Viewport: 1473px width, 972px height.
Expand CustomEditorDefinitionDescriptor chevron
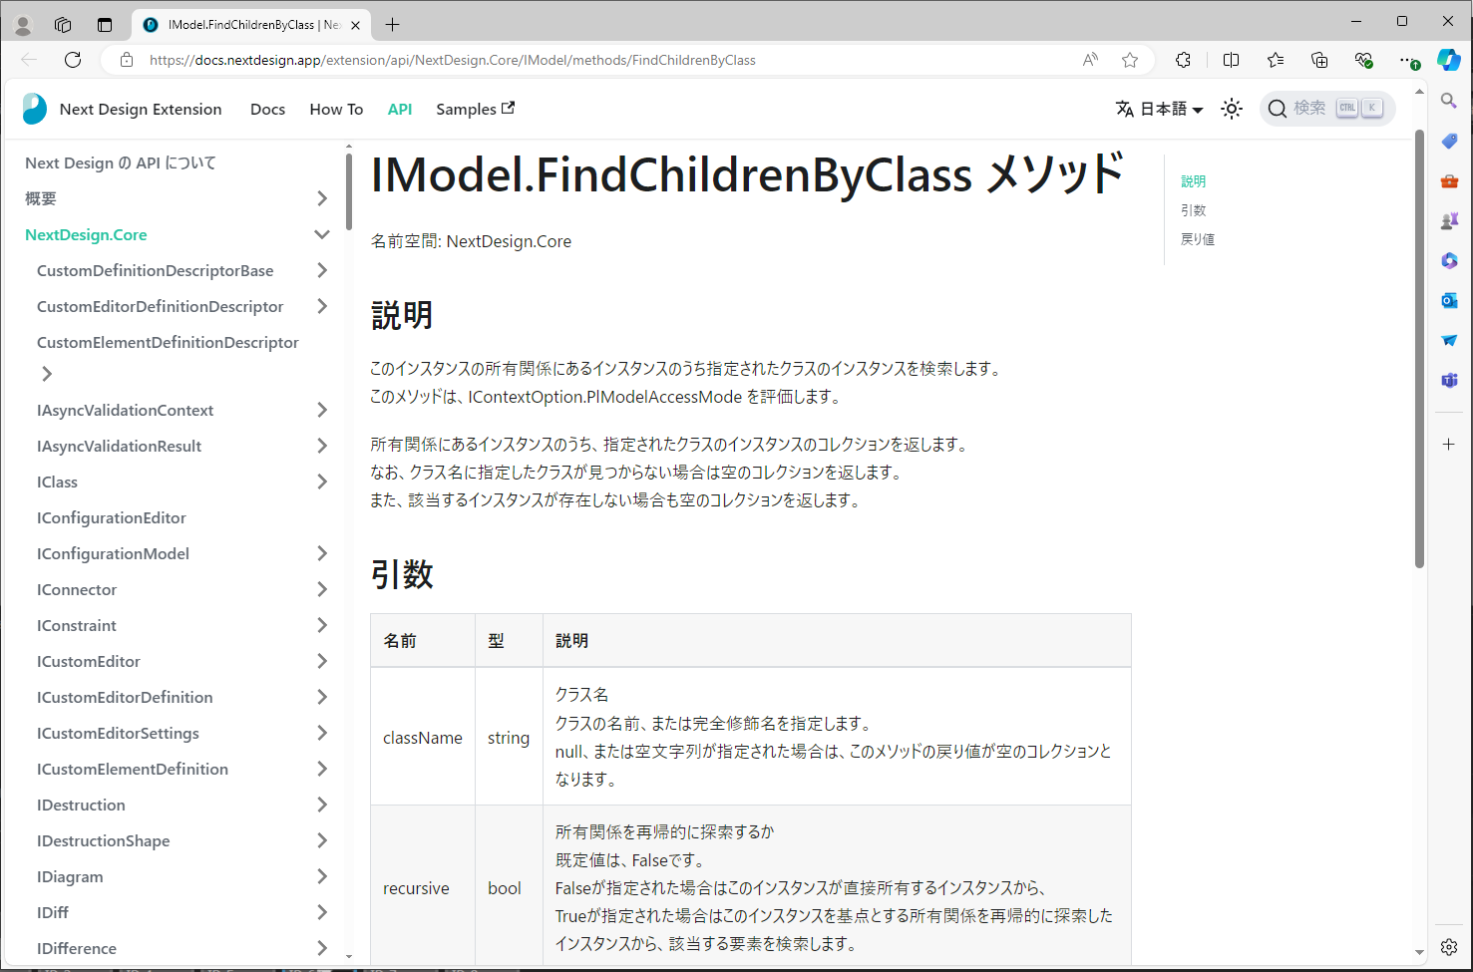tap(321, 306)
